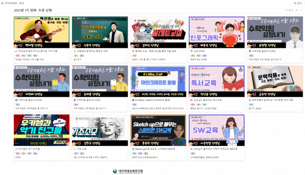Open It's Mine, Craft(마인크래프트 활용) title
This screenshot has width=305, height=175.
pyautogui.click(x=152, y=100)
